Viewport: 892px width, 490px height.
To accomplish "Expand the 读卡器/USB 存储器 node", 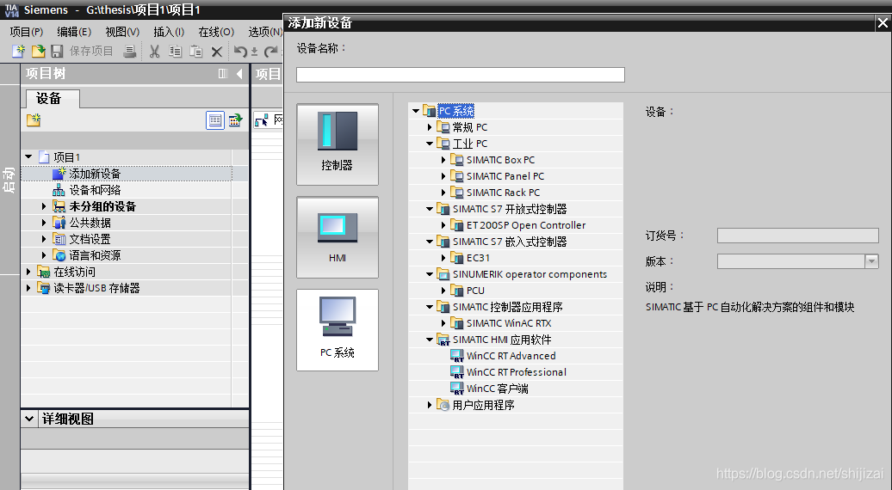I will coord(28,288).
